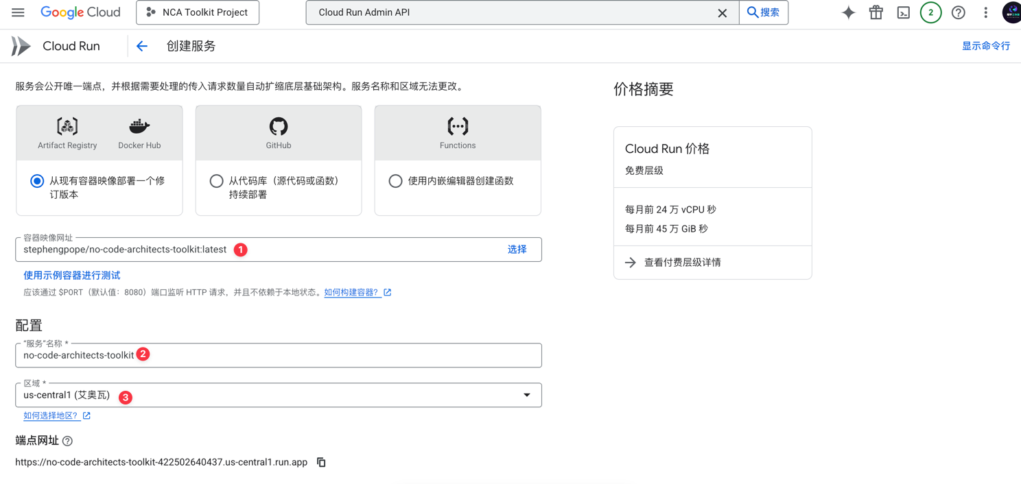Click the Cloud Run breadcrumb label
The height and width of the screenshot is (484, 1021).
71,45
